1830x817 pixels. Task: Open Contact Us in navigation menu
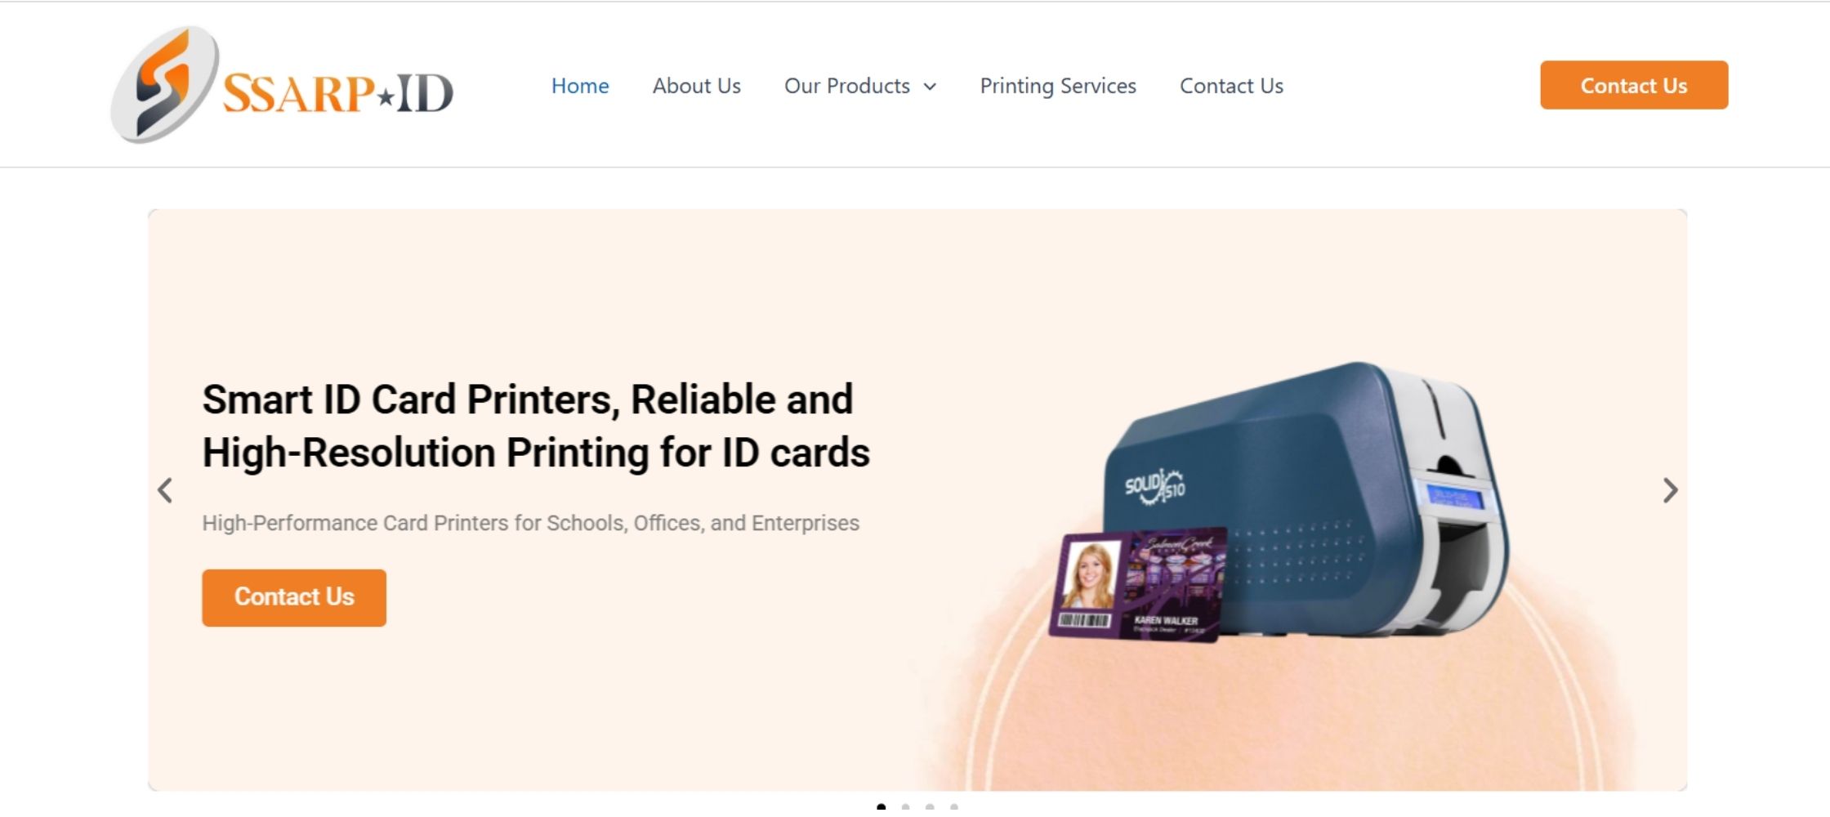(x=1231, y=86)
